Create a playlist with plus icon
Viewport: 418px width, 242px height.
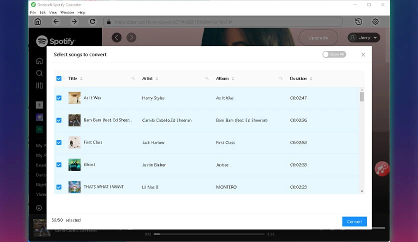[x=39, y=105]
